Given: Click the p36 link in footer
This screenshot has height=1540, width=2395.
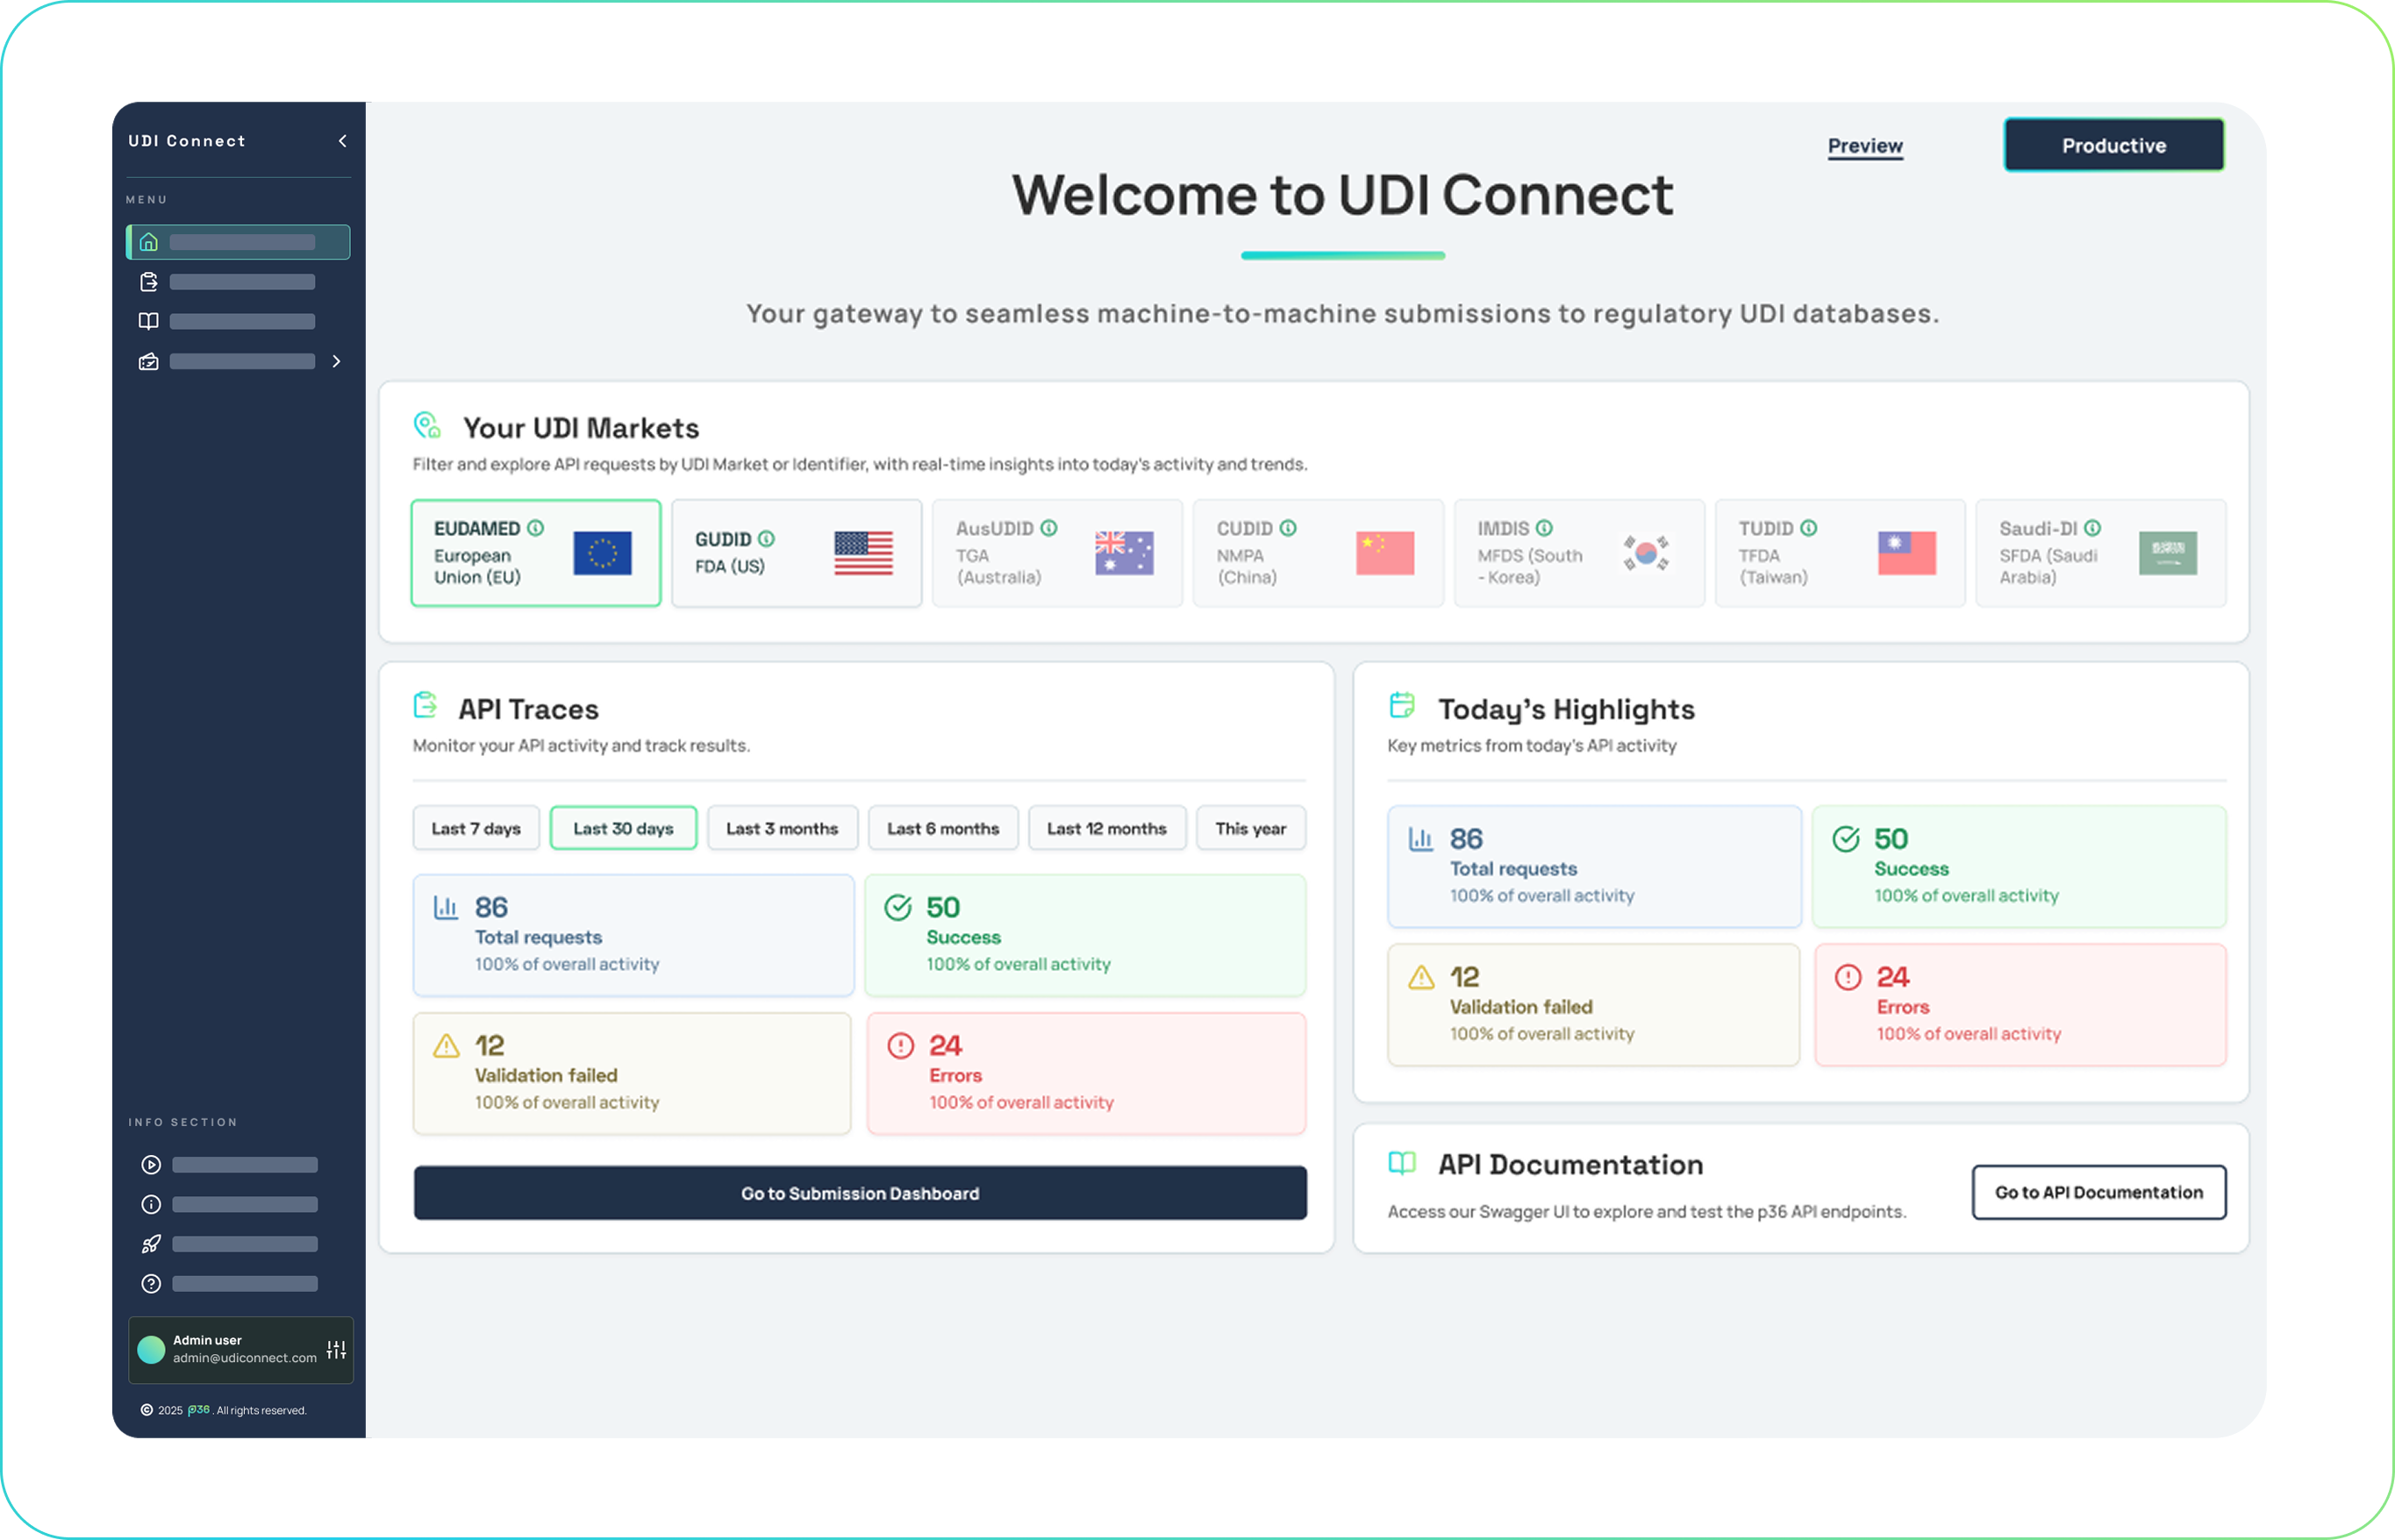Looking at the screenshot, I should [199, 1410].
